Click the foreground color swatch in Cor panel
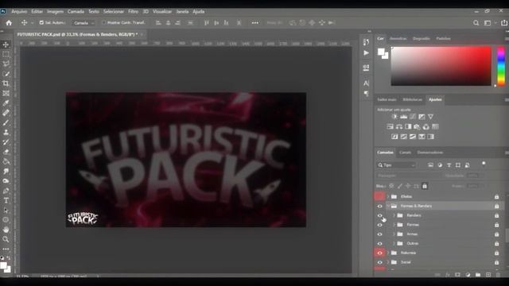Image resolution: width=509 pixels, height=286 pixels. click(x=382, y=52)
